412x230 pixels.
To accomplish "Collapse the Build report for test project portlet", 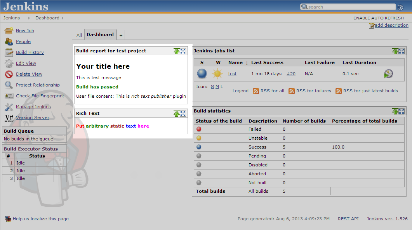I will coord(176,51).
